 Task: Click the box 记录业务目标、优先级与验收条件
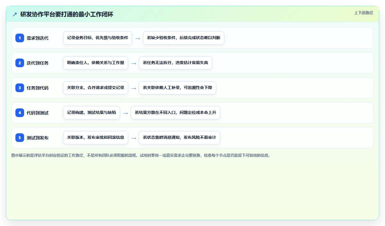[x=98, y=38]
